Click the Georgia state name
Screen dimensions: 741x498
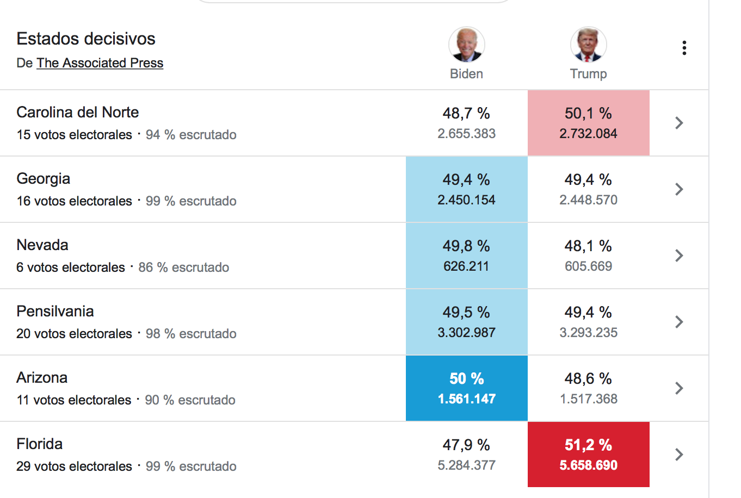click(x=44, y=179)
